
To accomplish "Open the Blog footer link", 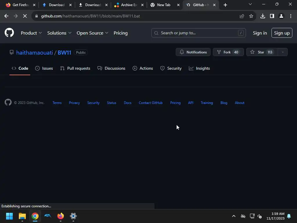I will coord(224,103).
